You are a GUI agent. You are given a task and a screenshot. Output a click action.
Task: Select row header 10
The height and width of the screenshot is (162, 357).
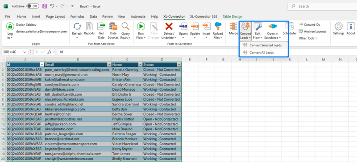[x=3, y=109]
